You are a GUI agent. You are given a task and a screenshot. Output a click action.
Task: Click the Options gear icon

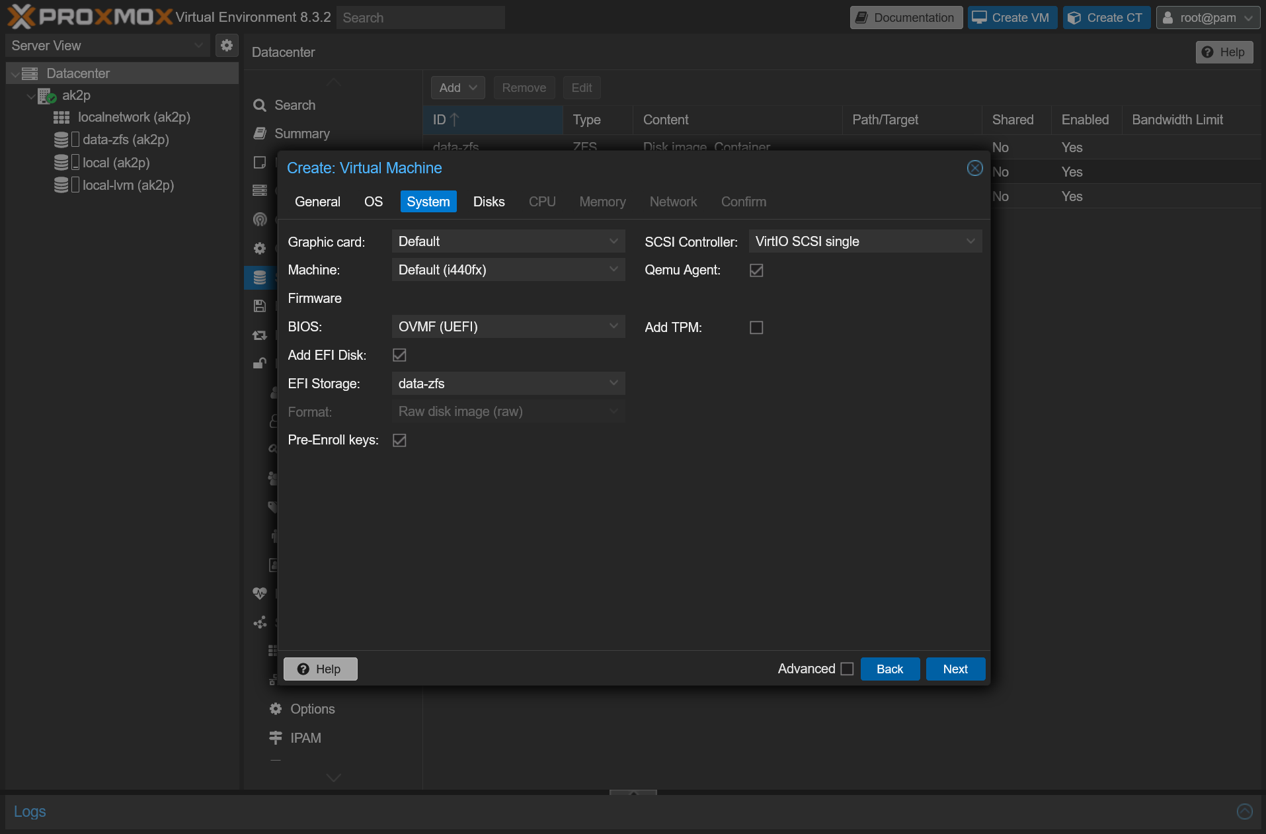(x=276, y=709)
